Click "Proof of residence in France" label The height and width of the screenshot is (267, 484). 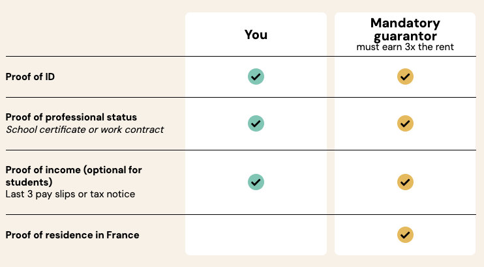click(x=72, y=235)
